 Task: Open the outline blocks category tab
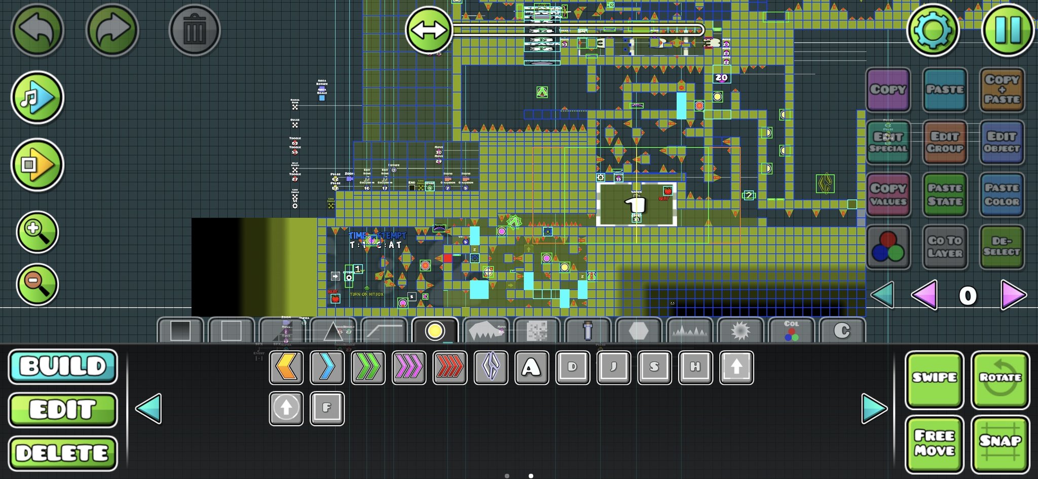[231, 330]
